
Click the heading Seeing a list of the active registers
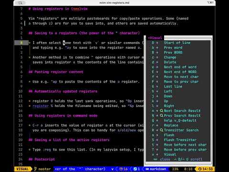coord(69,140)
